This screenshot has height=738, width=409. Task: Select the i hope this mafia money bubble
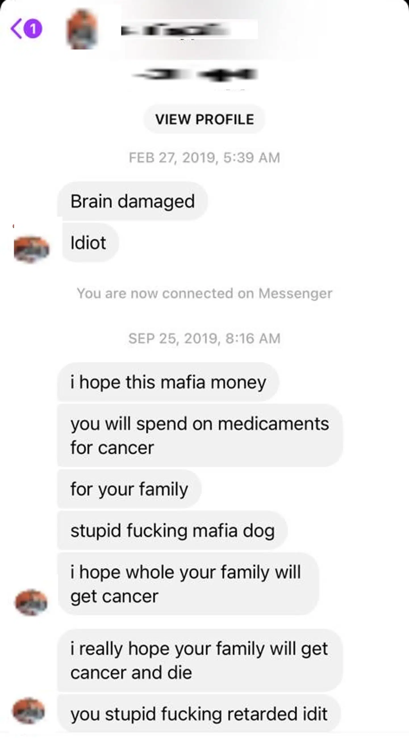click(x=168, y=382)
